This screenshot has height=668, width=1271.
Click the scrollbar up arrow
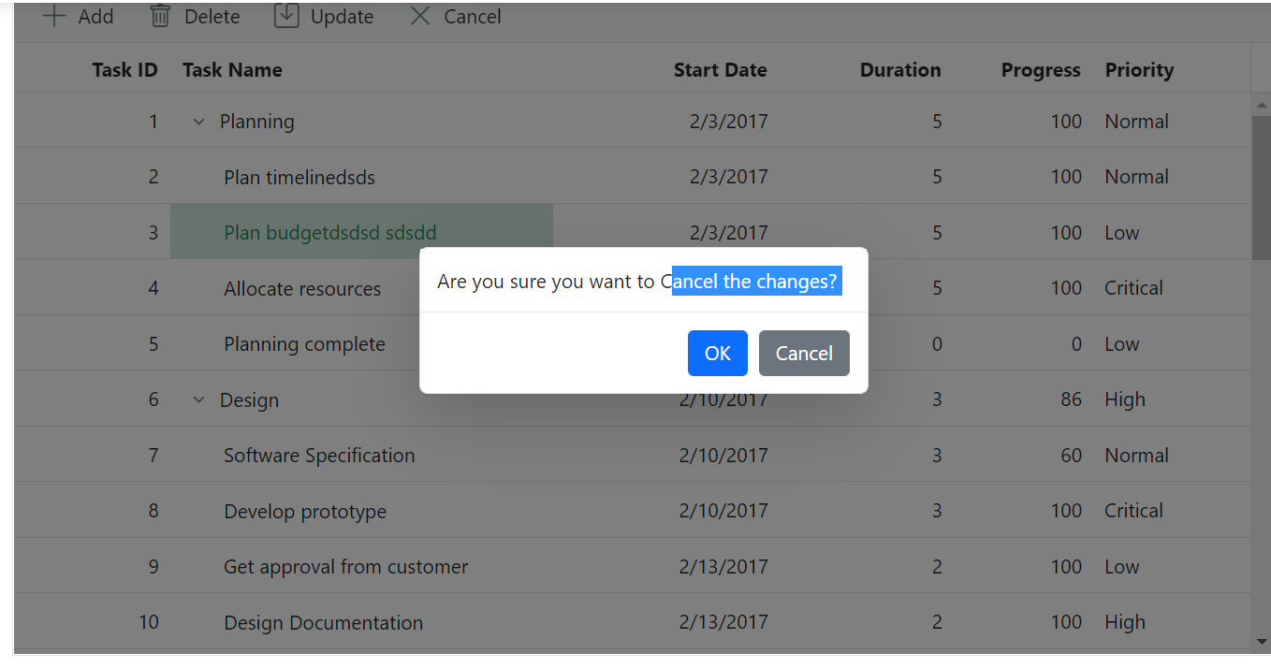tap(1261, 105)
